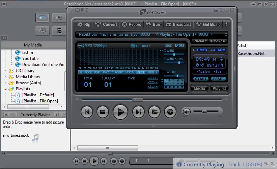Click the RESET timer button
The width and height of the screenshot is (277, 169).
(x=219, y=79)
